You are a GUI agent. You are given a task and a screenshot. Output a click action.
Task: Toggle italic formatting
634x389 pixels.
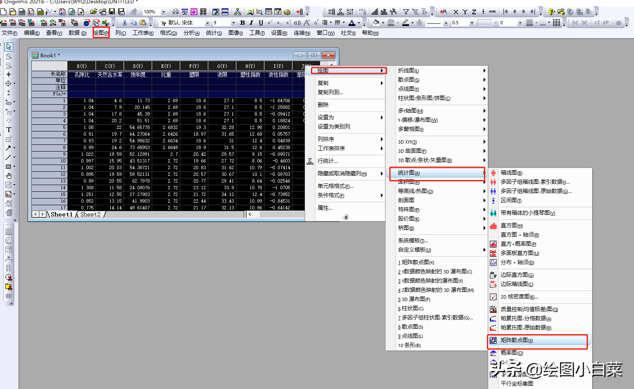pyautogui.click(x=251, y=23)
